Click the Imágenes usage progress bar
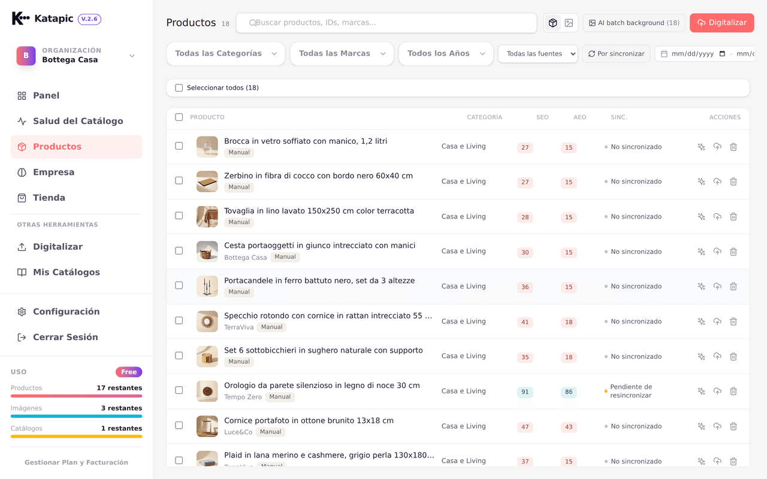Image resolution: width=767 pixels, height=479 pixels. click(76, 416)
